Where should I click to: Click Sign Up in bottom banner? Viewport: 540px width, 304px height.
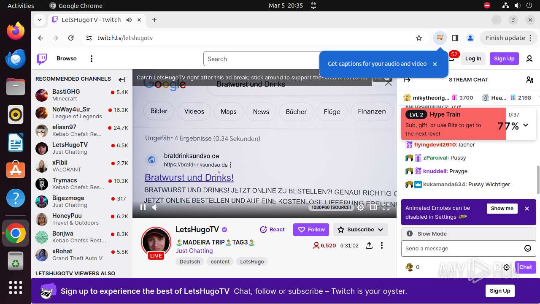click(500, 291)
